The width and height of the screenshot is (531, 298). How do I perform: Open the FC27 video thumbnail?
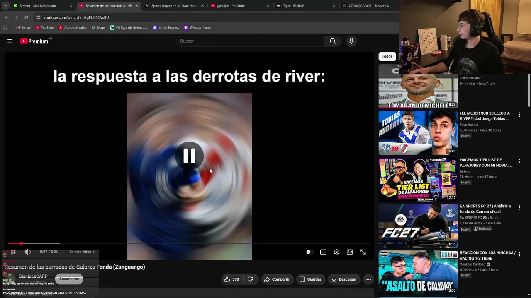tap(418, 226)
